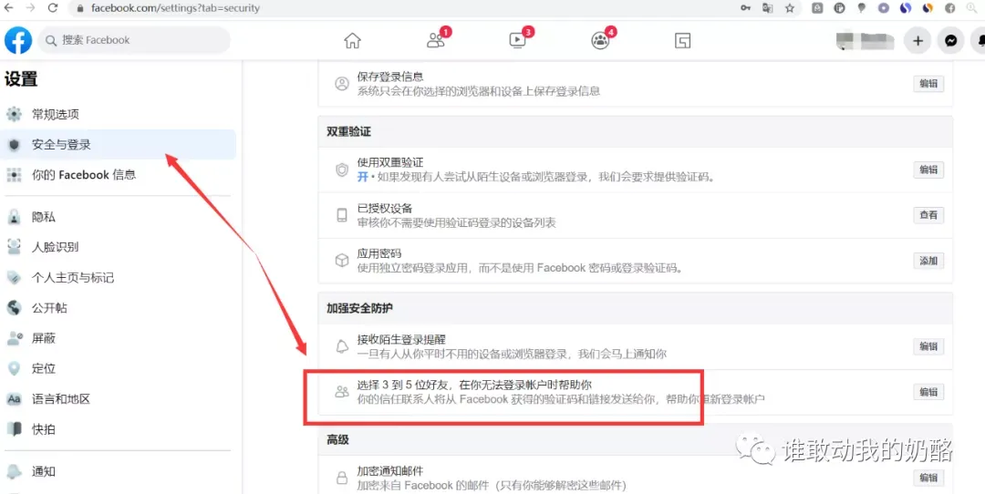Click the 双重验证 section heading

[x=348, y=132]
